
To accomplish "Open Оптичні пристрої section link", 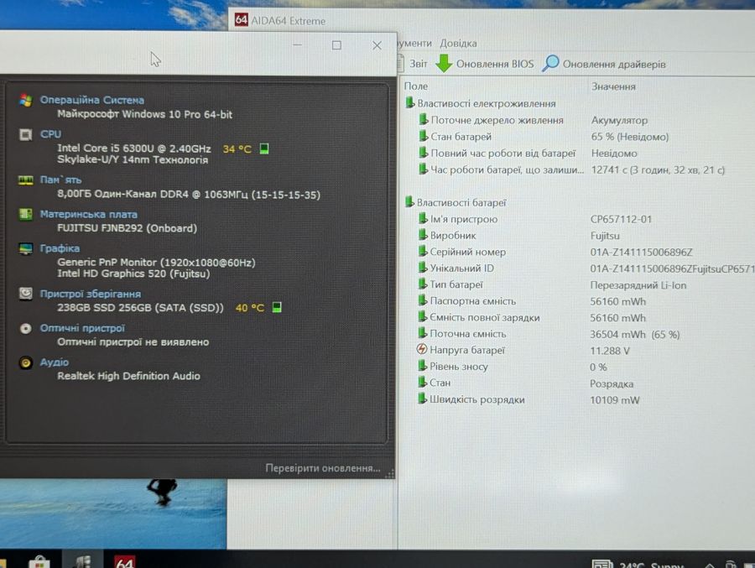I will click(82, 328).
